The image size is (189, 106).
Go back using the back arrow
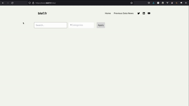pos(3,3)
